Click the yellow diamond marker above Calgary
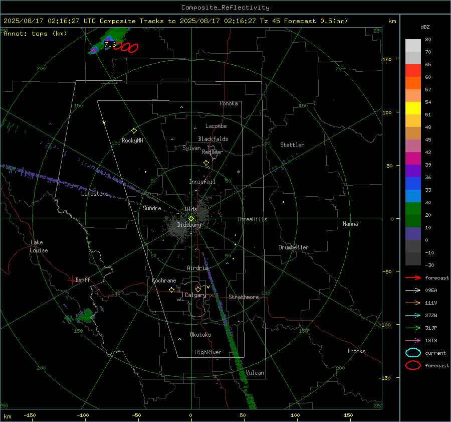 click(198, 289)
